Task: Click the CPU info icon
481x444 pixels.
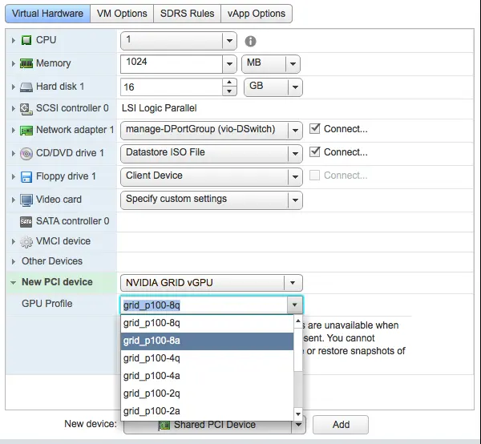Action: click(x=250, y=41)
